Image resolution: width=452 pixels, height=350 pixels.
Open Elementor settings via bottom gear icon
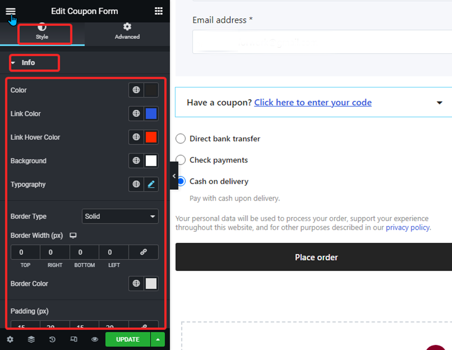(10, 339)
